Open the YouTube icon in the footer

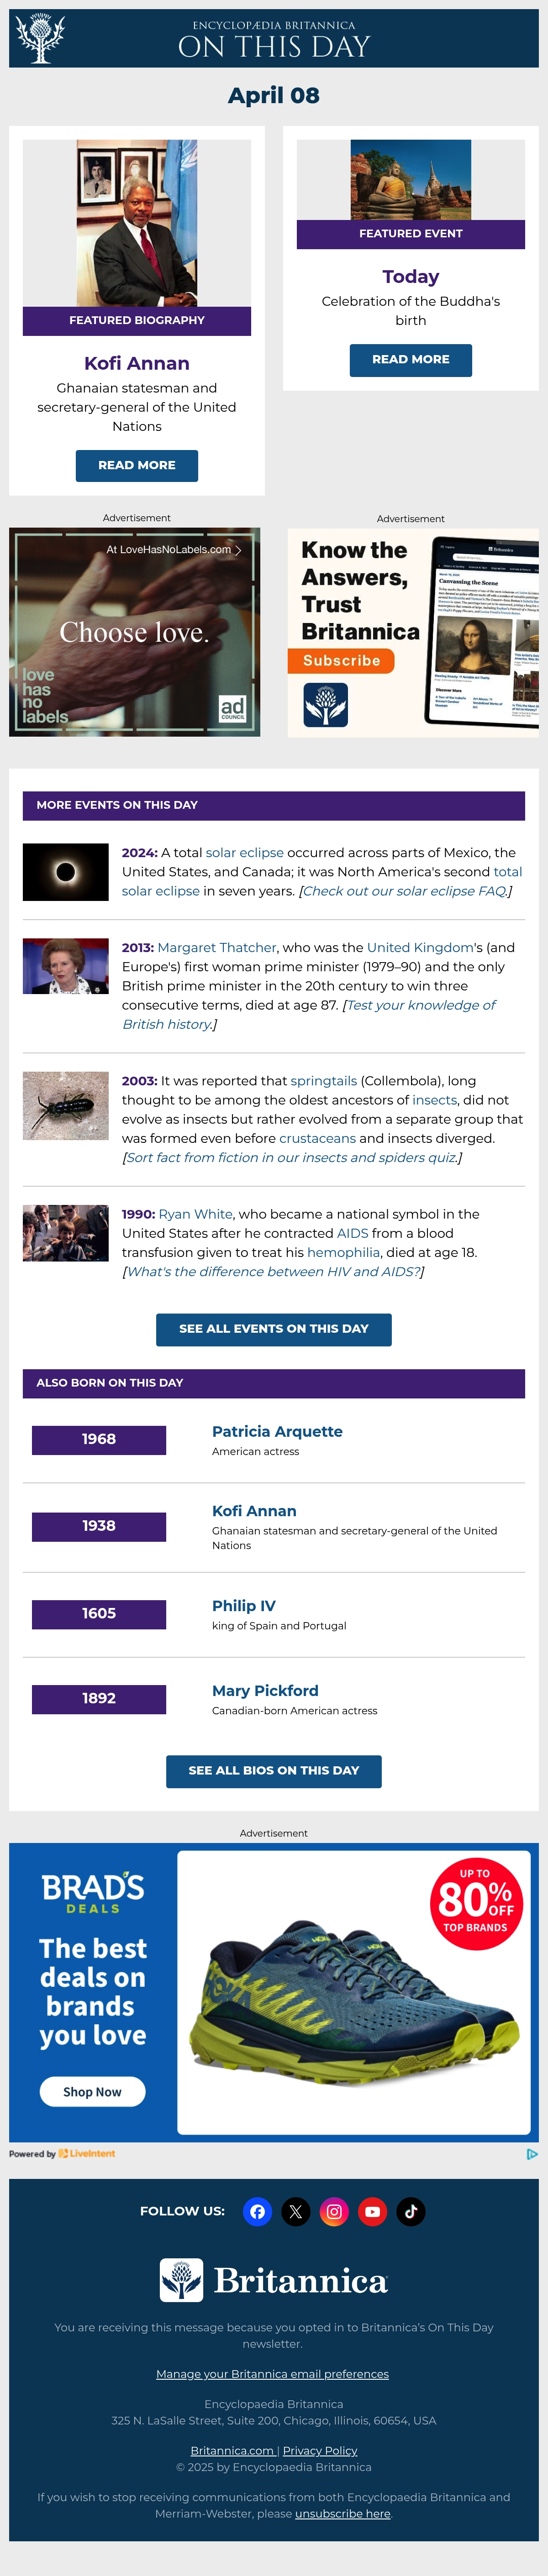[x=373, y=2211]
